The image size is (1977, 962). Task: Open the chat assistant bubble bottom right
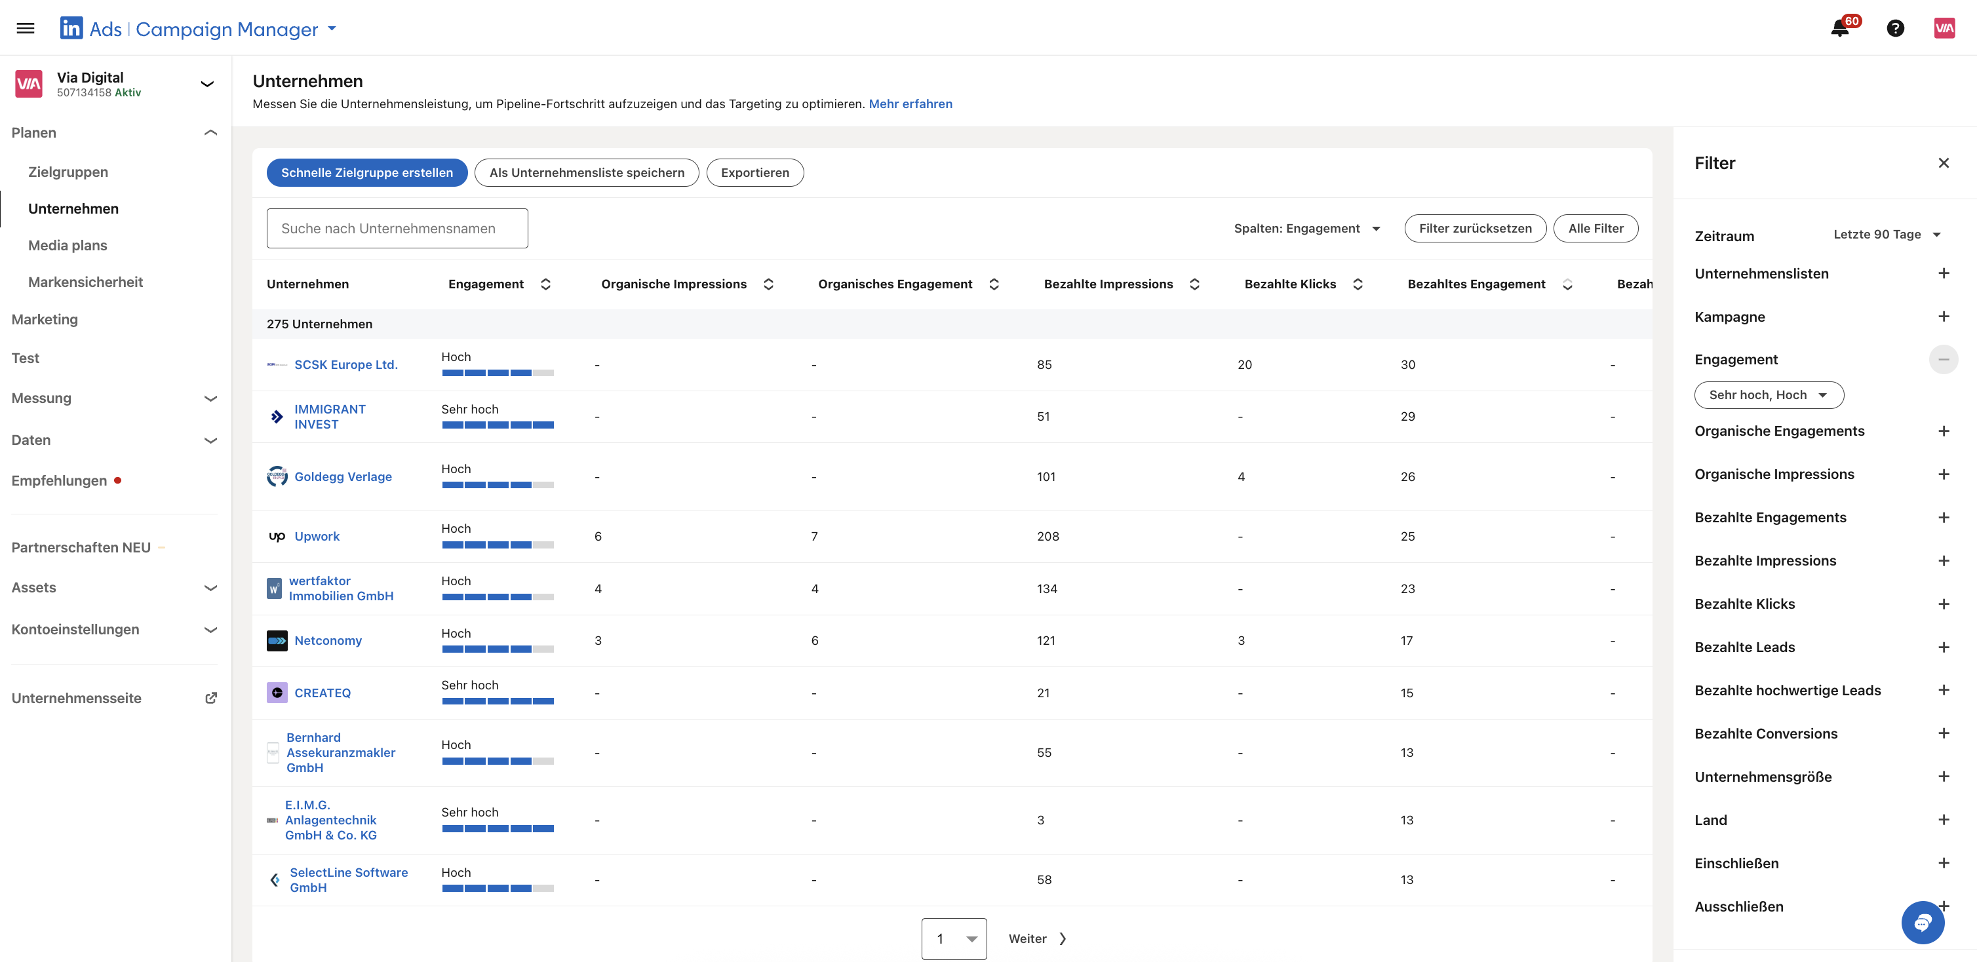[x=1923, y=923]
